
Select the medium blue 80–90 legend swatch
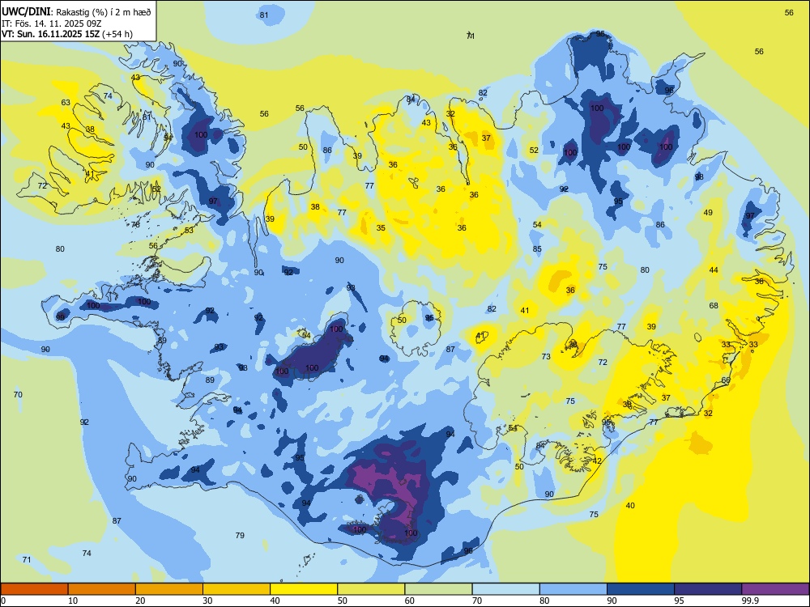573,589
